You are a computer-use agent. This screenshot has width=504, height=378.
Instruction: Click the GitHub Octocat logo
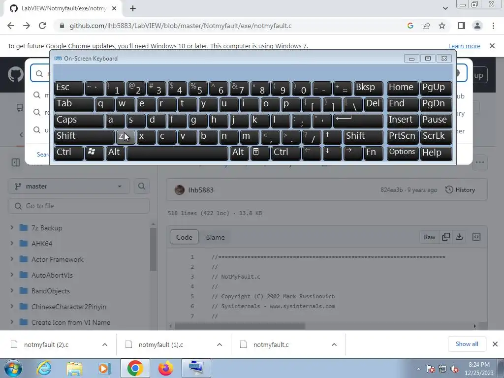click(x=15, y=75)
